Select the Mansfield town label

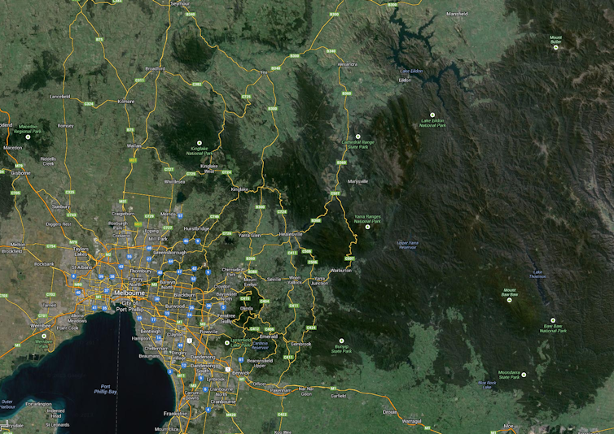click(x=457, y=14)
